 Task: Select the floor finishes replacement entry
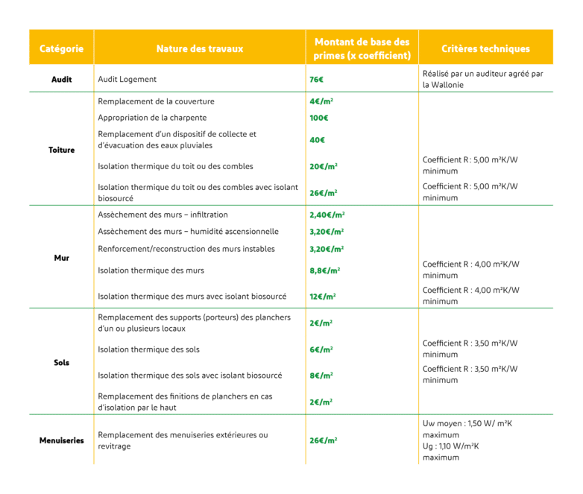pos(185,402)
